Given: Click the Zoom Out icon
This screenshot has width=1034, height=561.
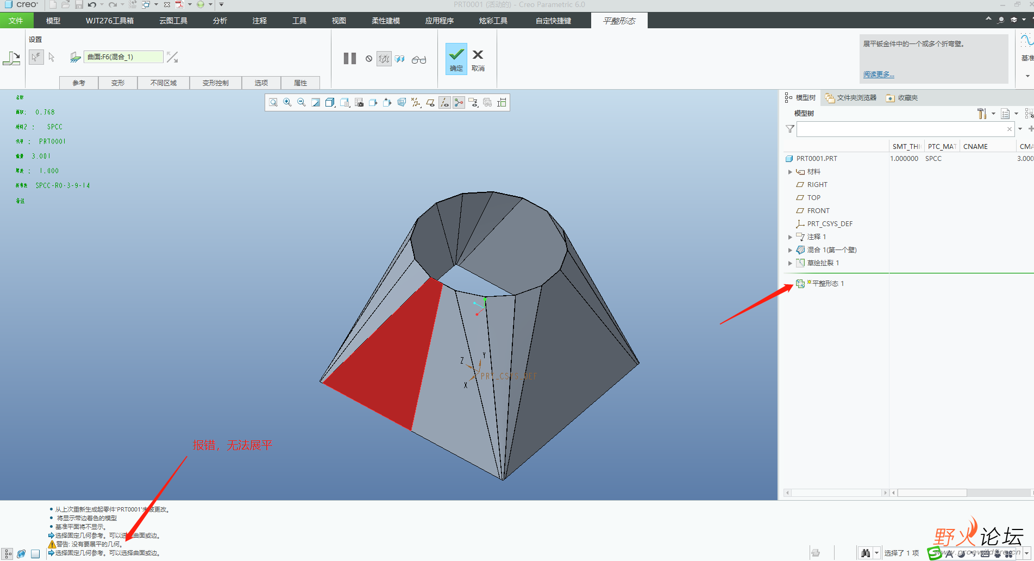Looking at the screenshot, I should [302, 103].
